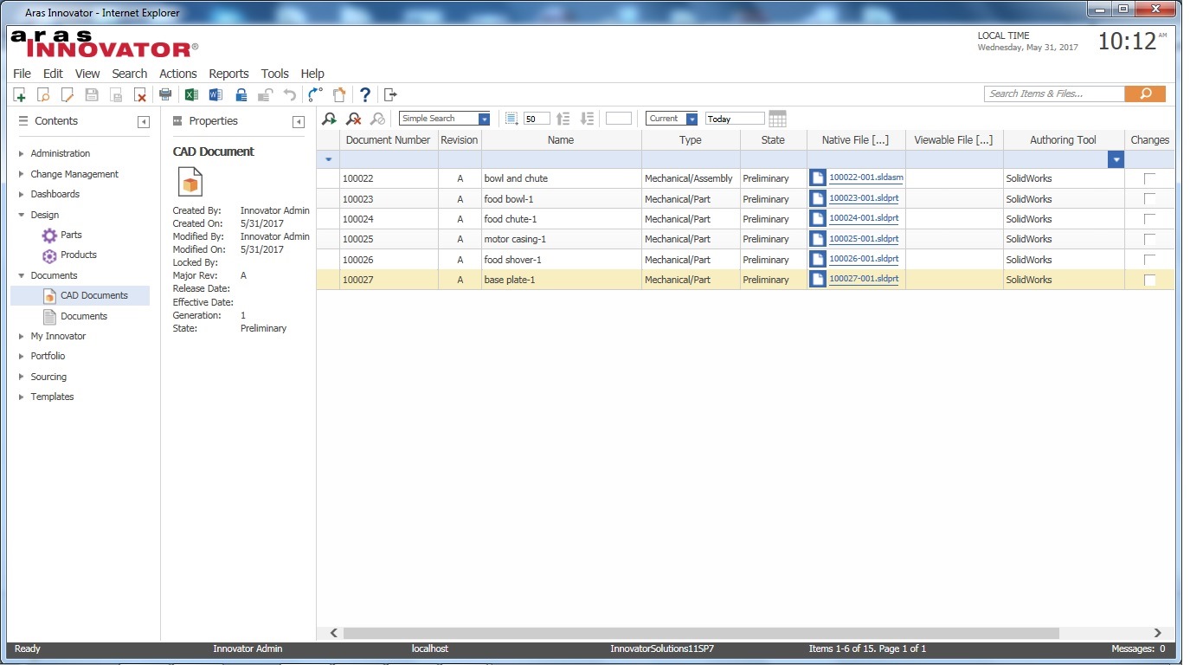The image size is (1190, 671).
Task: Click the Save icon in toolbar
Action: click(x=92, y=94)
